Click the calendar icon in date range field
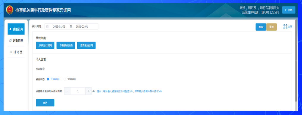The image size is (302, 115). tap(48, 26)
